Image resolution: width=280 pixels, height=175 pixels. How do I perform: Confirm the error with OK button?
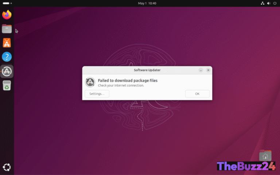pos(197,94)
